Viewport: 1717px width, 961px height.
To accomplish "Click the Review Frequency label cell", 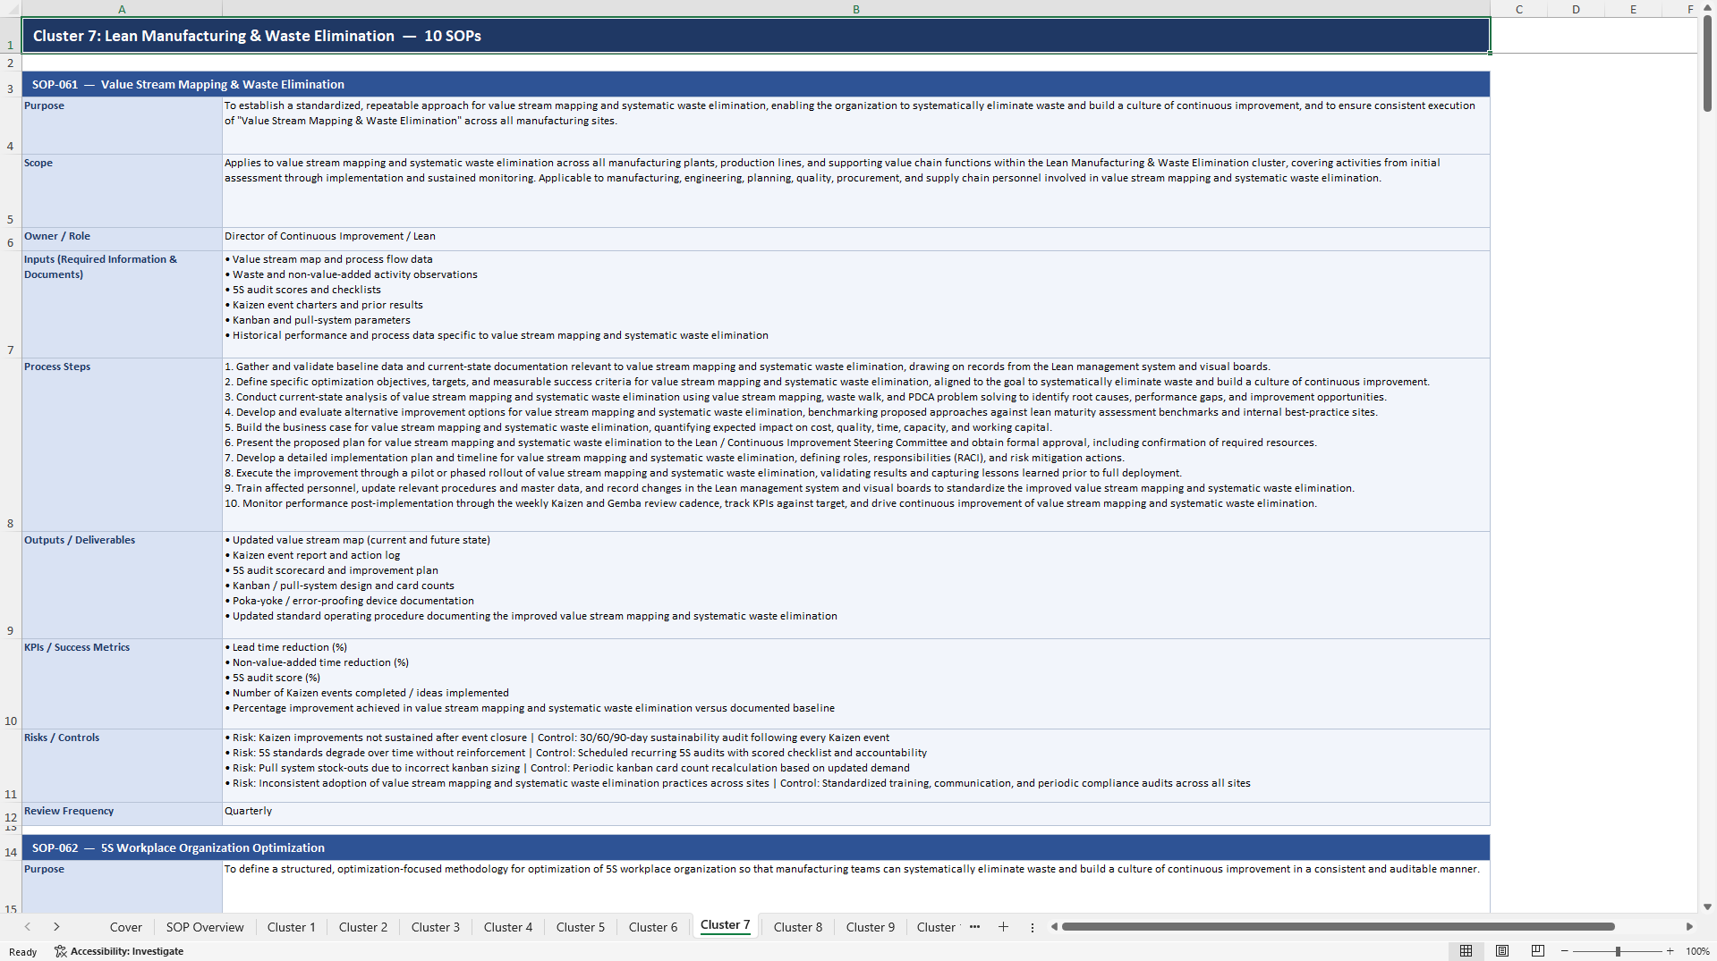I will point(122,813).
